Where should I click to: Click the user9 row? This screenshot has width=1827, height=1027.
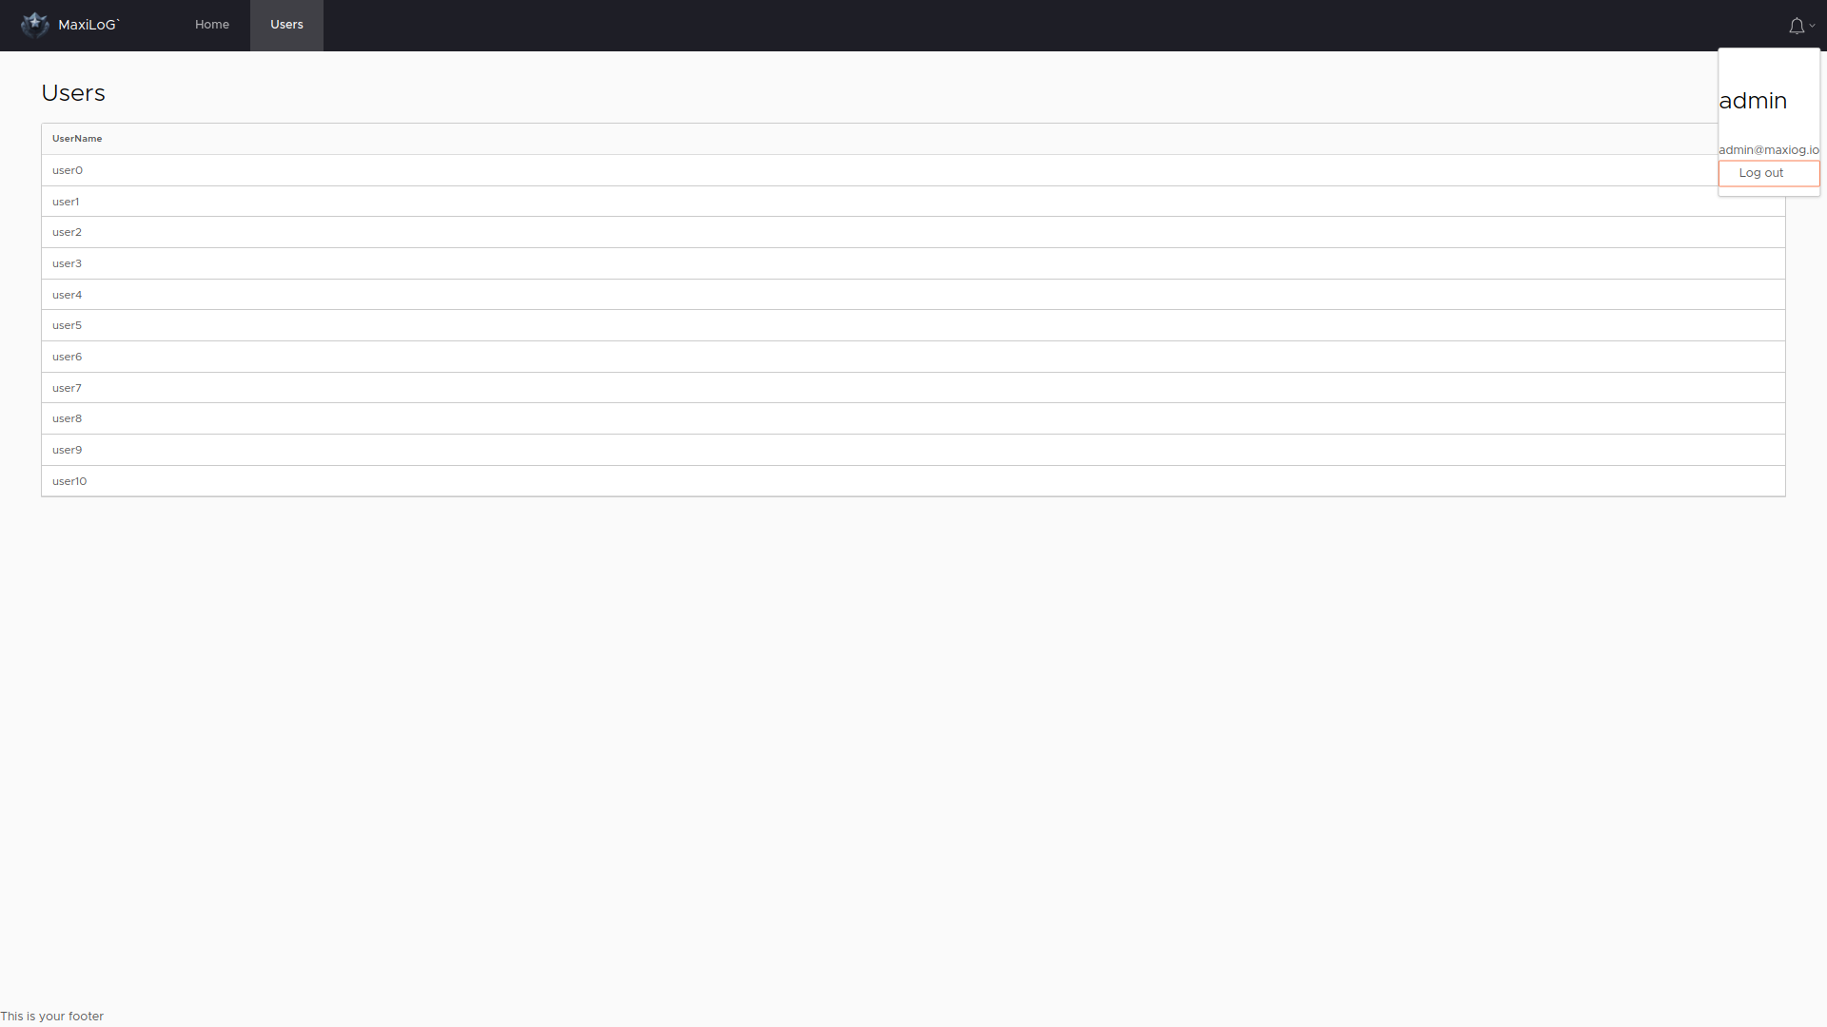[x=913, y=450]
